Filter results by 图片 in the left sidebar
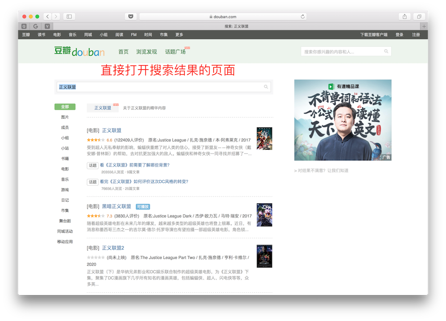Viewport: 446px width, 321px height. (x=64, y=117)
